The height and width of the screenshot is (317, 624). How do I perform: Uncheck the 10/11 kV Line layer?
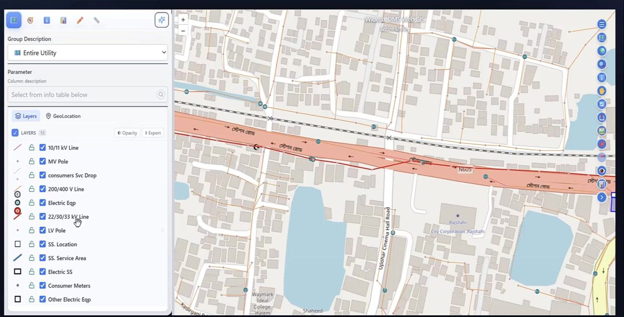point(43,148)
